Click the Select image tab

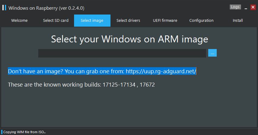(92, 21)
